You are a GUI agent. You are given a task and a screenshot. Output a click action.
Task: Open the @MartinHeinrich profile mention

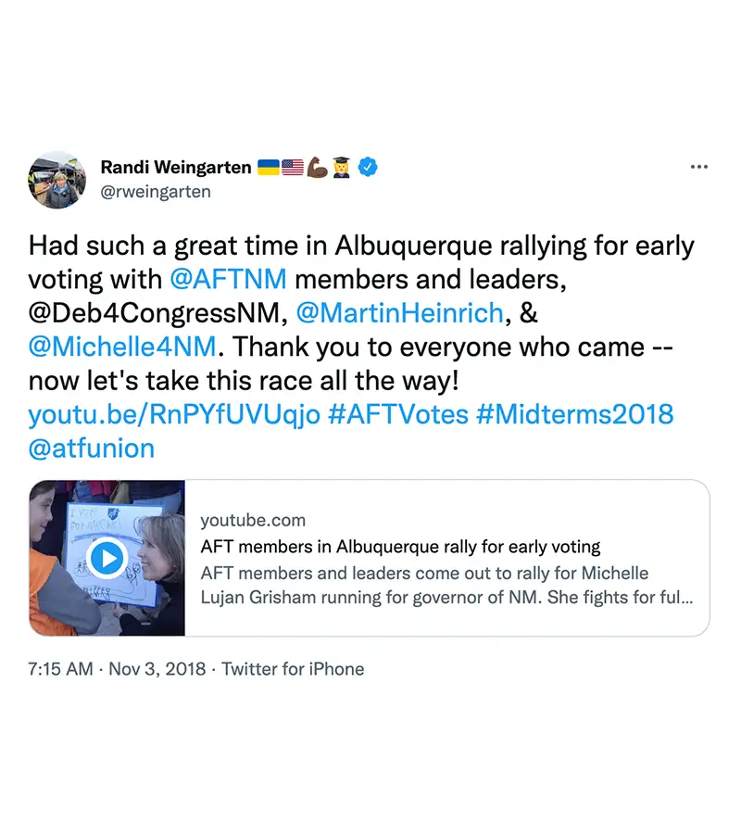coord(399,313)
